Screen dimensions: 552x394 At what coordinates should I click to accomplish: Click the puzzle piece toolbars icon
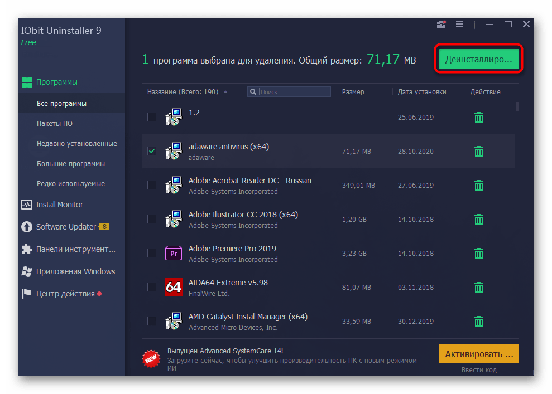click(27, 249)
